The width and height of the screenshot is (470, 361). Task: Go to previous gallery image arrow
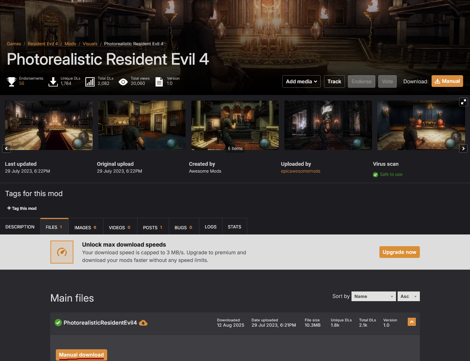(x=6, y=148)
